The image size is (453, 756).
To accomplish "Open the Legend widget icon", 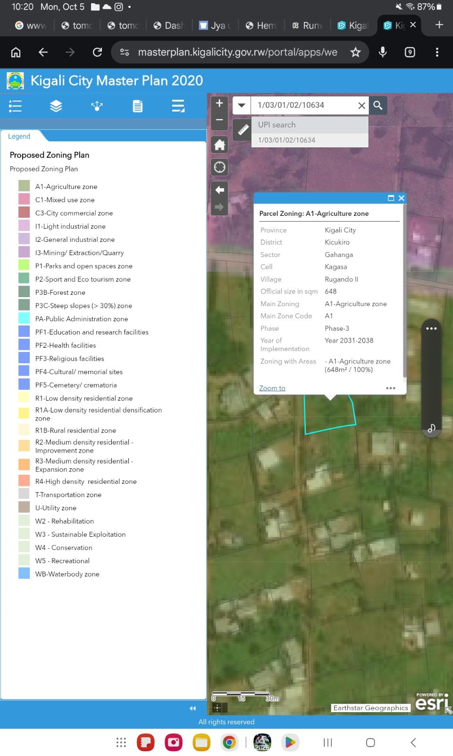I will tap(15, 106).
